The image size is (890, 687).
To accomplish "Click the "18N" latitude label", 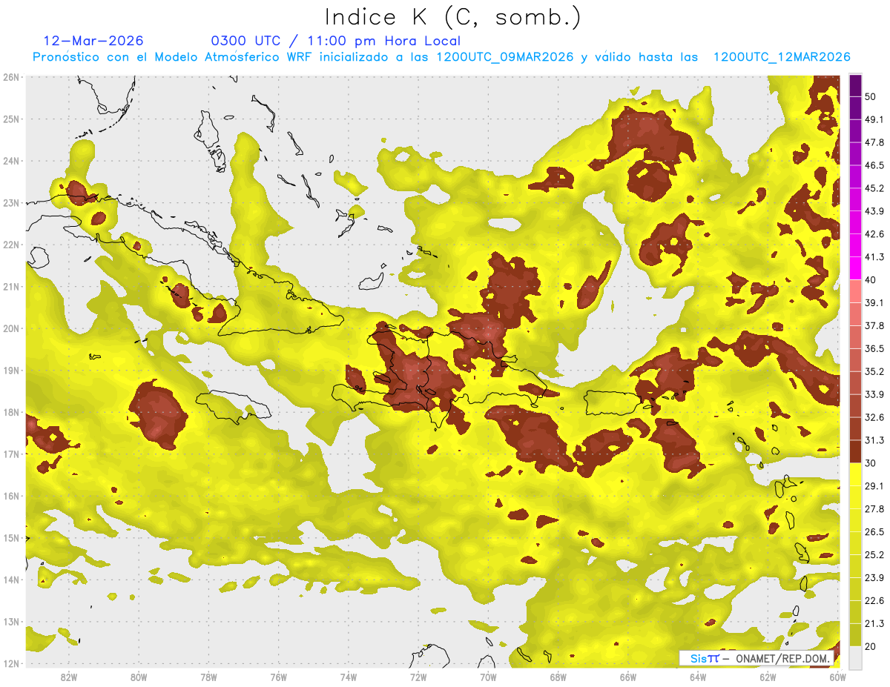I will (x=11, y=412).
